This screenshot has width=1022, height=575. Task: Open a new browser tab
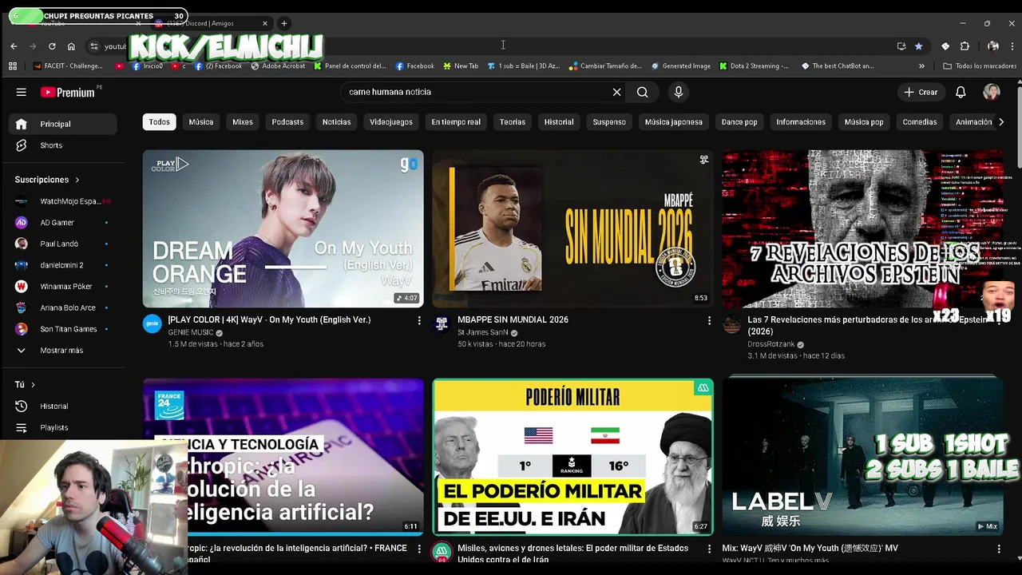click(283, 23)
